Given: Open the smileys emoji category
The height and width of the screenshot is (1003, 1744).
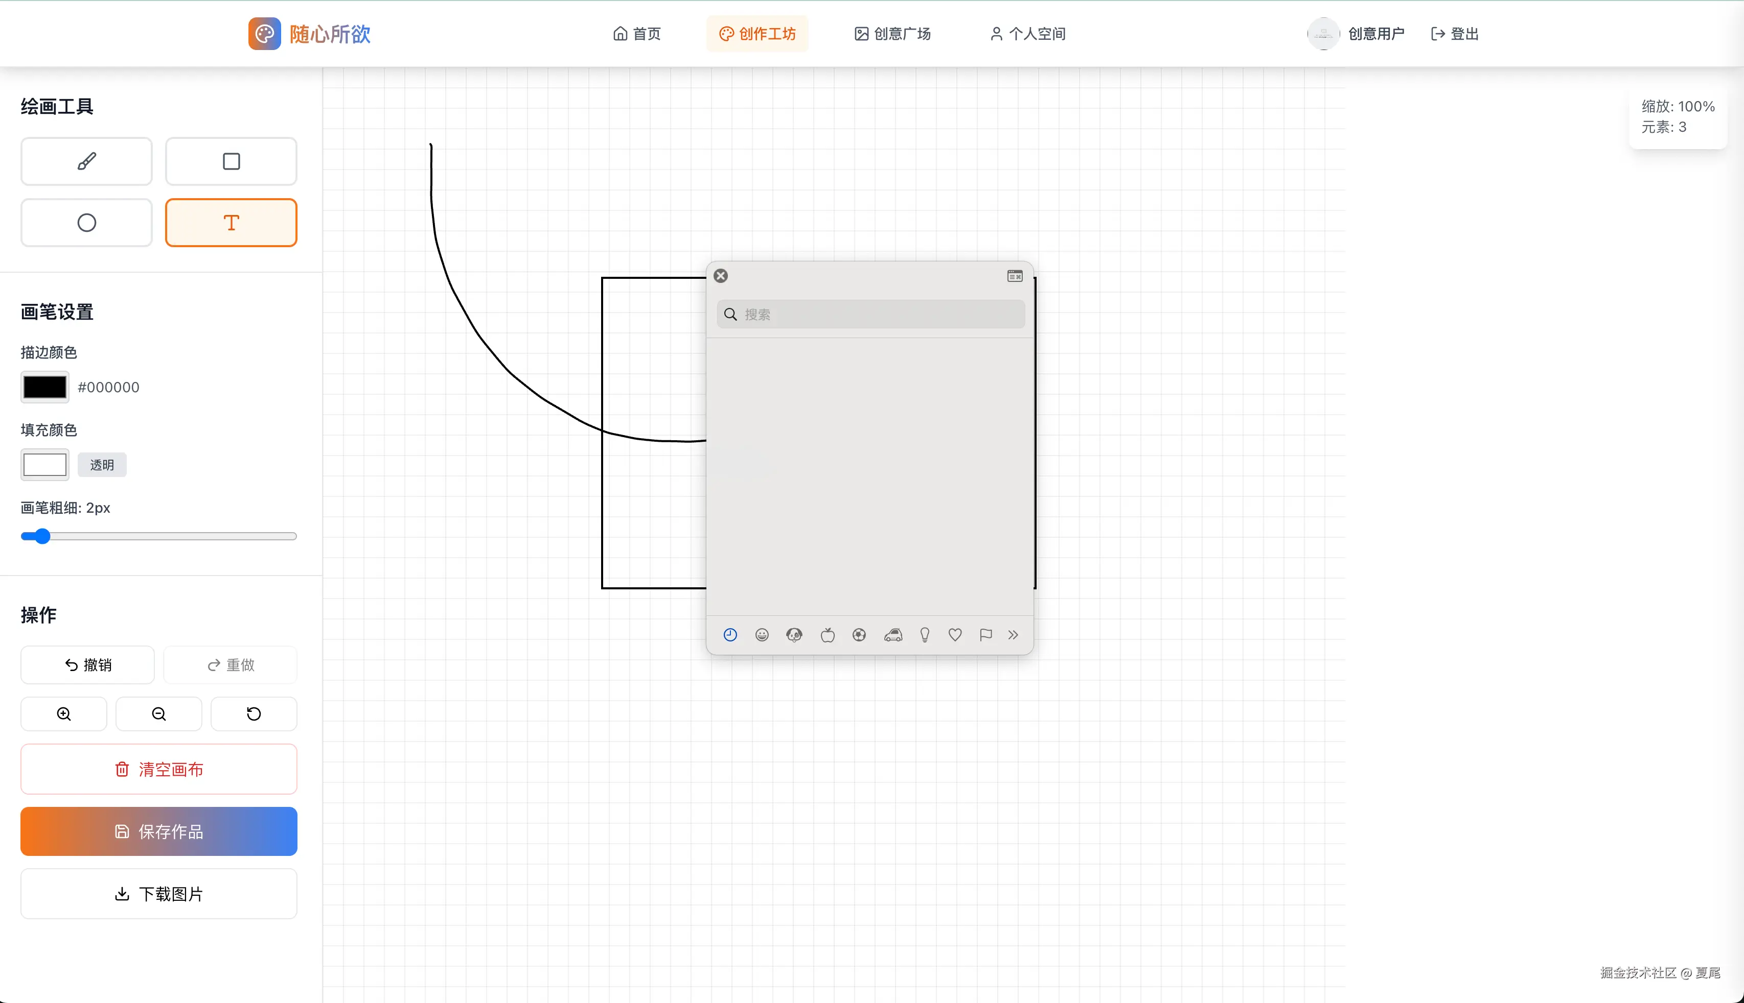Looking at the screenshot, I should pos(762,634).
